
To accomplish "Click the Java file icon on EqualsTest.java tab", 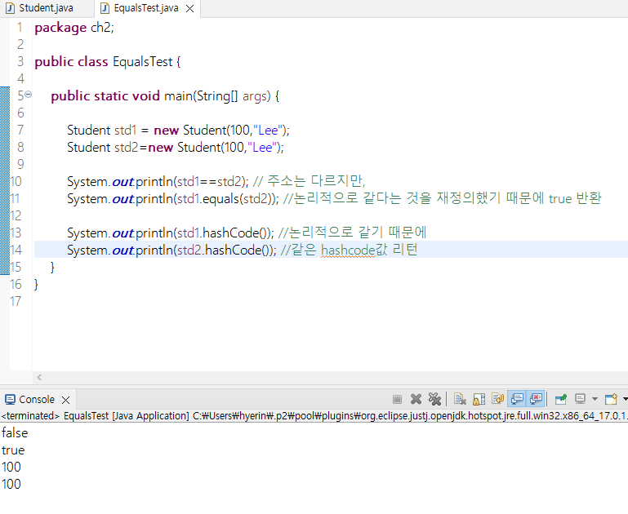I will 105,8.
